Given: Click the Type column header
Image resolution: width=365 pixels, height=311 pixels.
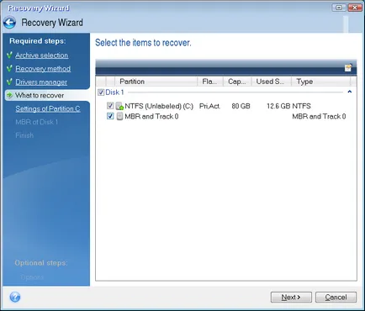Looking at the screenshot, I should tap(321, 82).
